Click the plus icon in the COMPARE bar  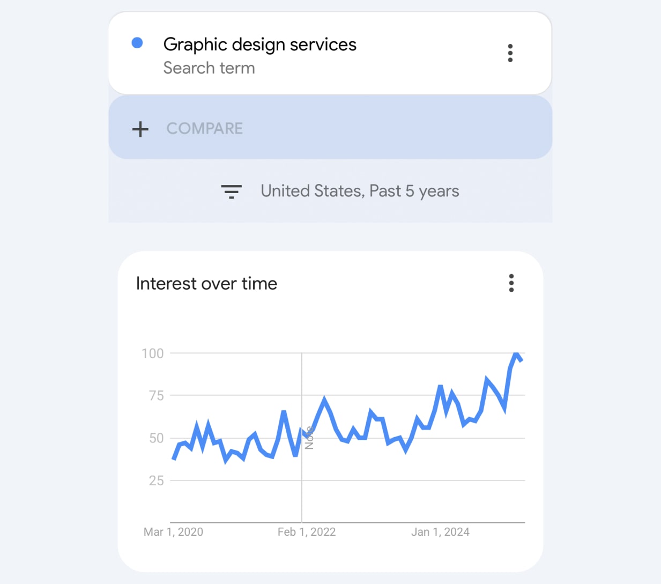point(140,129)
